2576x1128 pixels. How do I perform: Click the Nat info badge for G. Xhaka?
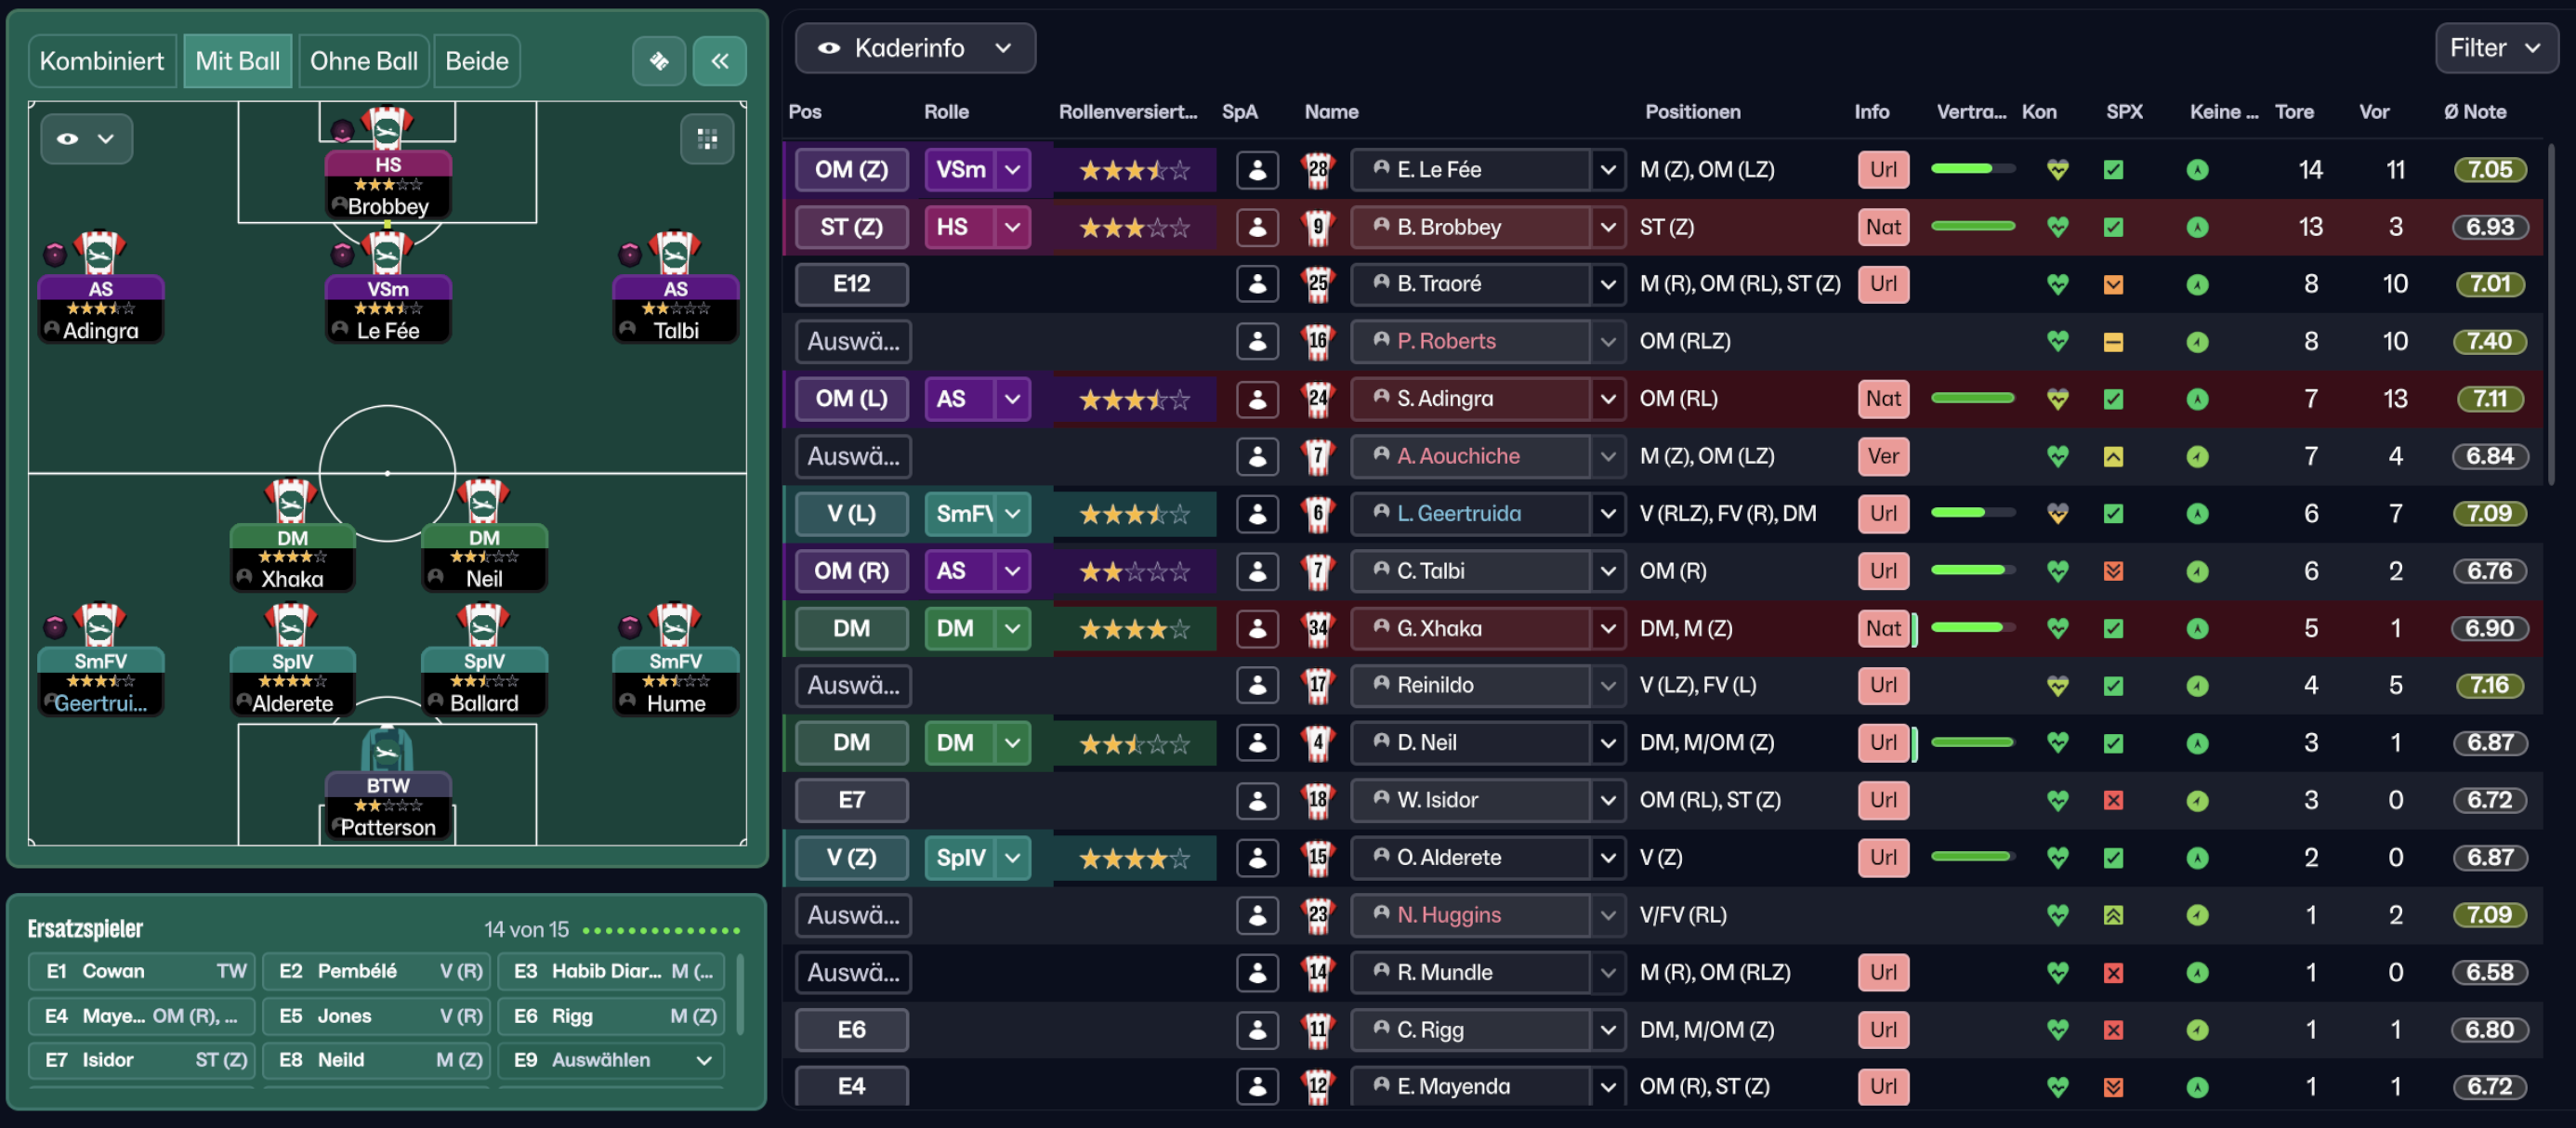click(x=1883, y=628)
